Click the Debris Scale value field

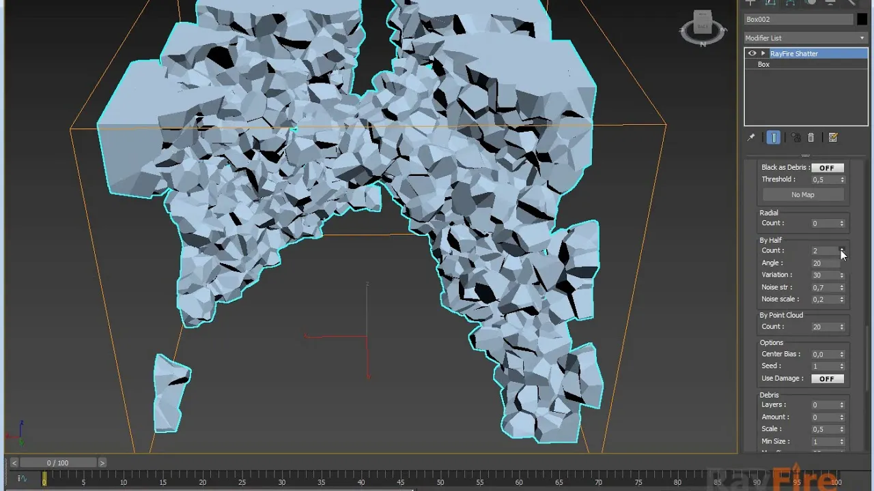click(x=825, y=430)
